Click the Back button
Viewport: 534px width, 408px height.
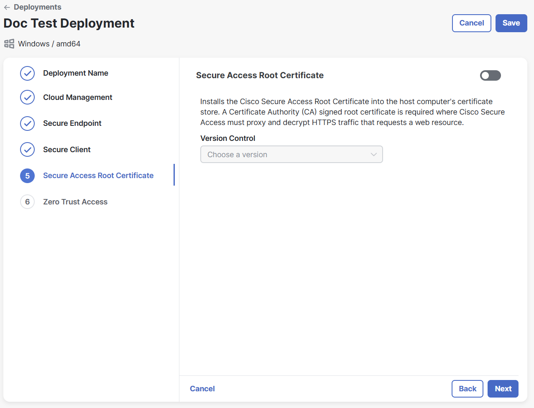(468, 389)
